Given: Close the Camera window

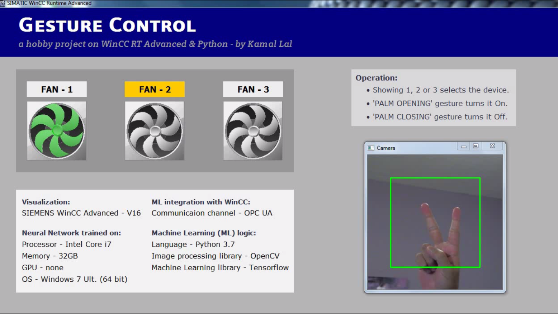Looking at the screenshot, I should click(x=492, y=146).
